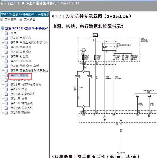
Task: Open 第17章 变速器
Action: [x=20, y=113]
